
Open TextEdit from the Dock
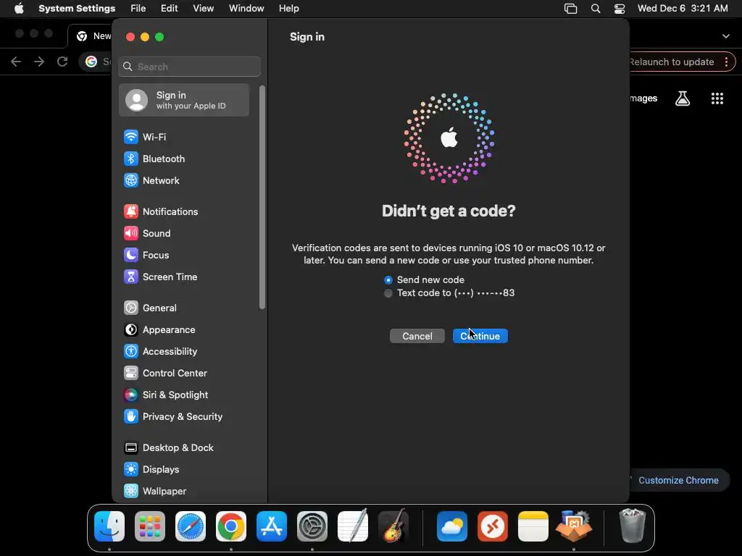point(353,526)
